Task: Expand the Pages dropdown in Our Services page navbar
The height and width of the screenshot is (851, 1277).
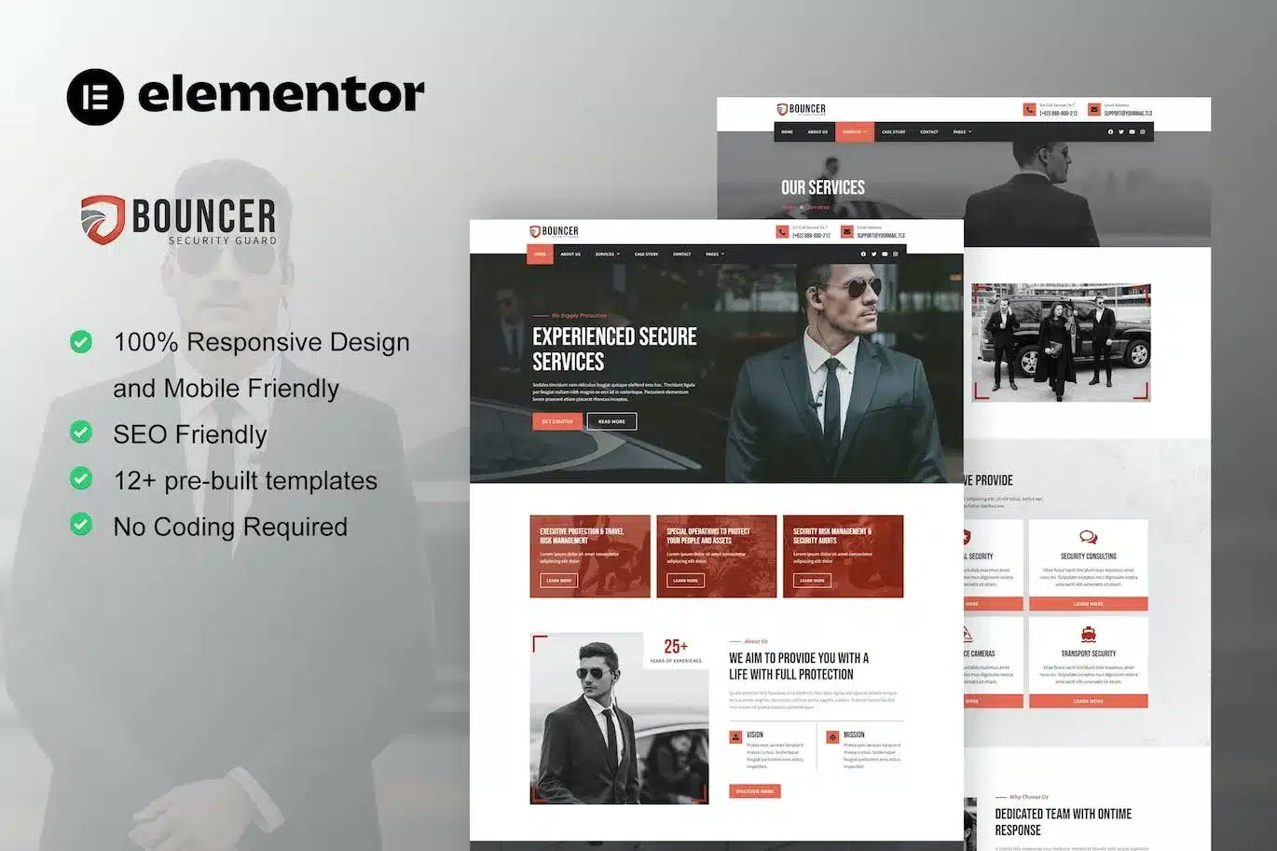Action: click(962, 131)
